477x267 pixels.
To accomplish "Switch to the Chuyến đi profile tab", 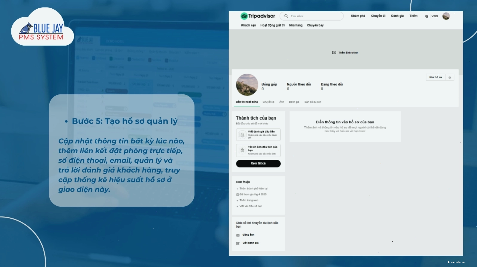I will click(268, 102).
